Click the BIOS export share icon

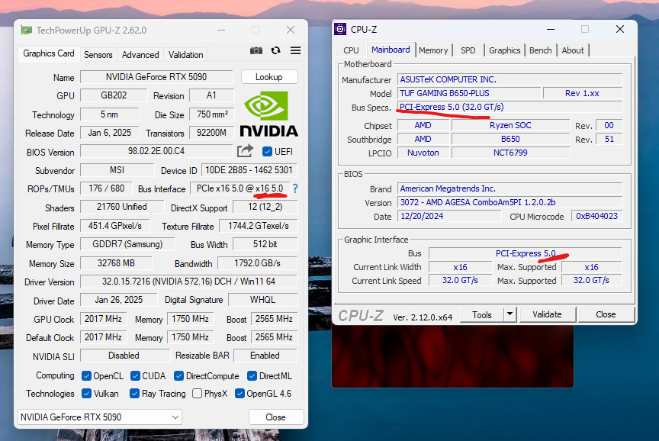(245, 151)
